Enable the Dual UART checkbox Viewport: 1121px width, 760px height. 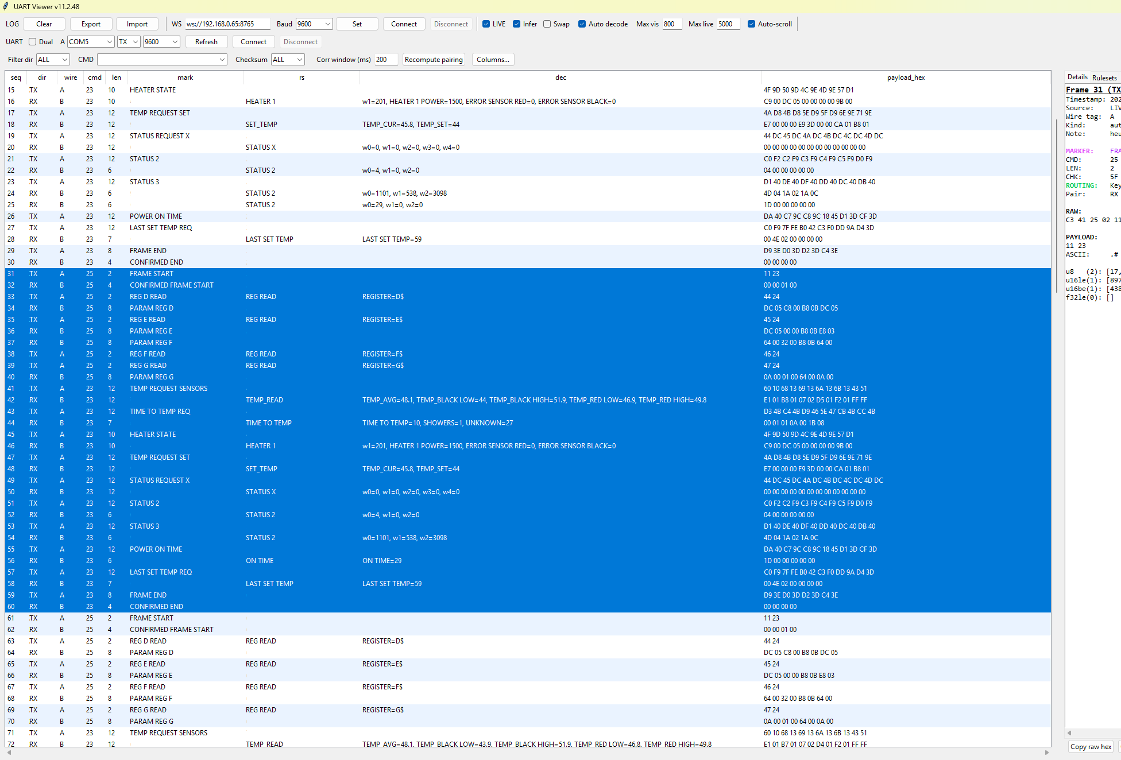point(33,42)
